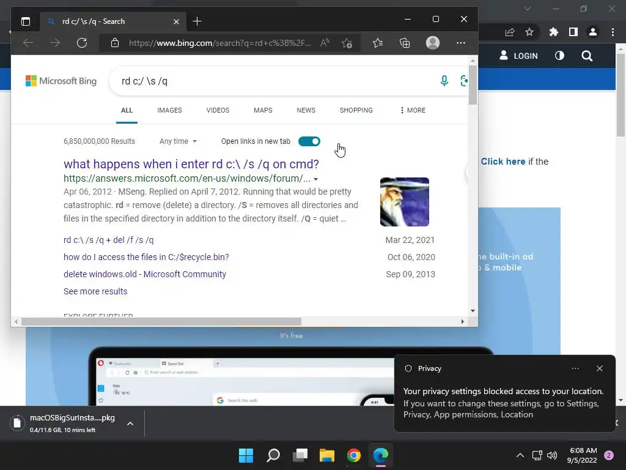626x470 pixels.
Task: Expand download item options chevron
Action: pyautogui.click(x=130, y=423)
